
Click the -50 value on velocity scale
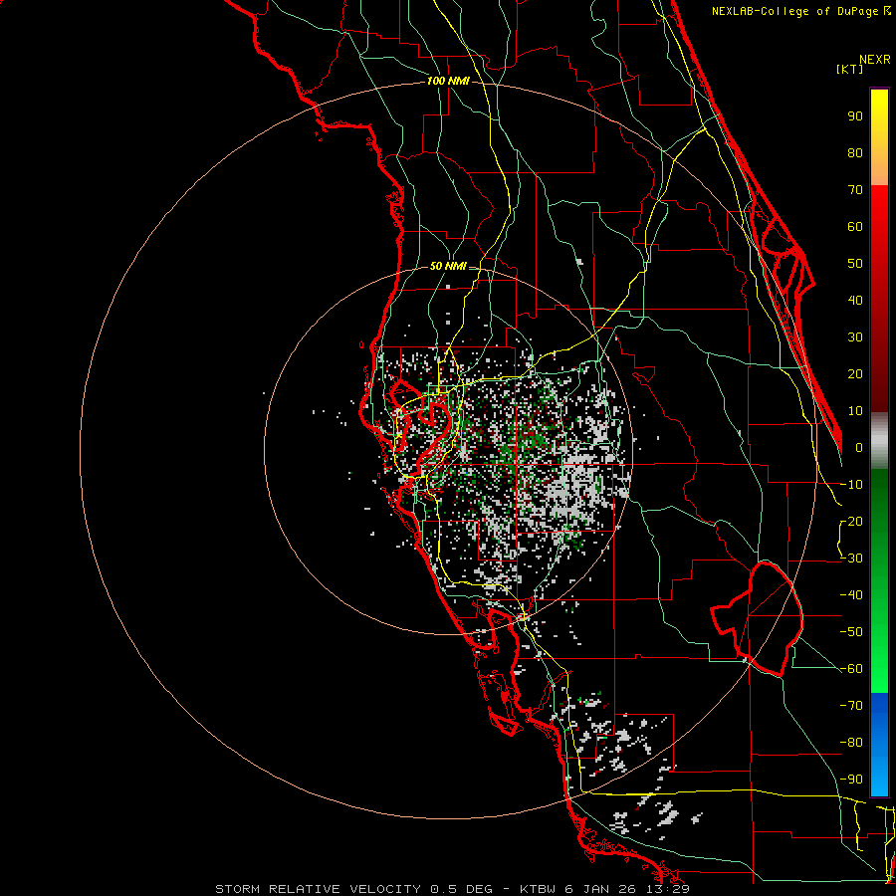click(x=851, y=632)
